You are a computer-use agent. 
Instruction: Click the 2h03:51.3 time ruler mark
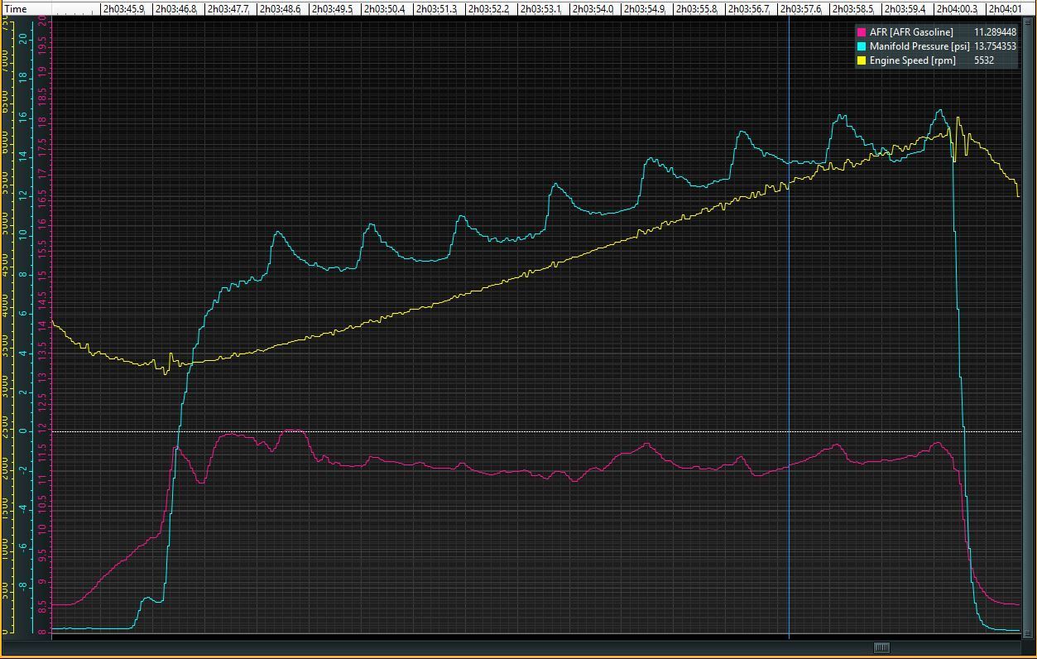pyautogui.click(x=436, y=9)
